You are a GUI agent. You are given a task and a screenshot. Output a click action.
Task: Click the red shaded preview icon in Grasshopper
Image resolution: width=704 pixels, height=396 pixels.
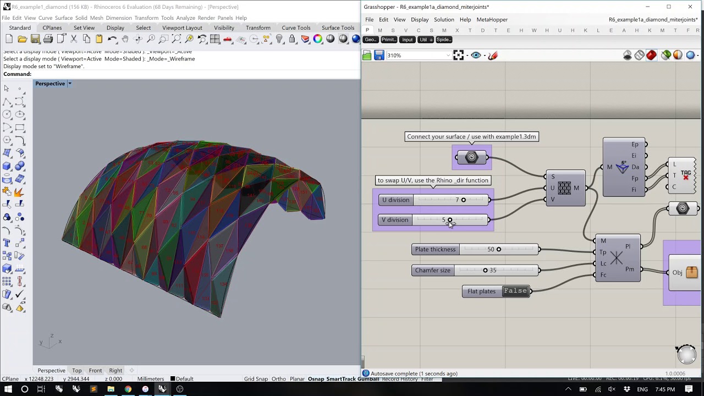(651, 55)
